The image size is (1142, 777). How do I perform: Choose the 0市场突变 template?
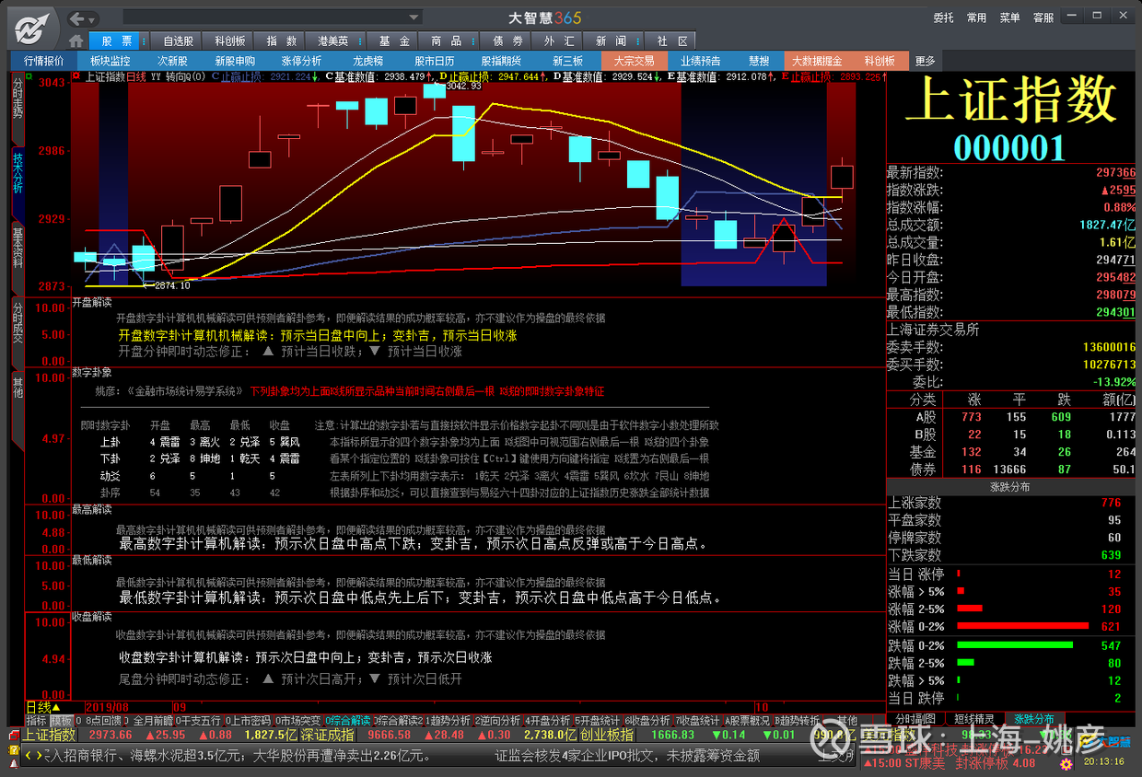297,721
